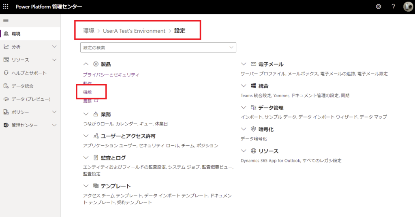Click the help question mark icon
415x217 pixels.
coord(393,6)
